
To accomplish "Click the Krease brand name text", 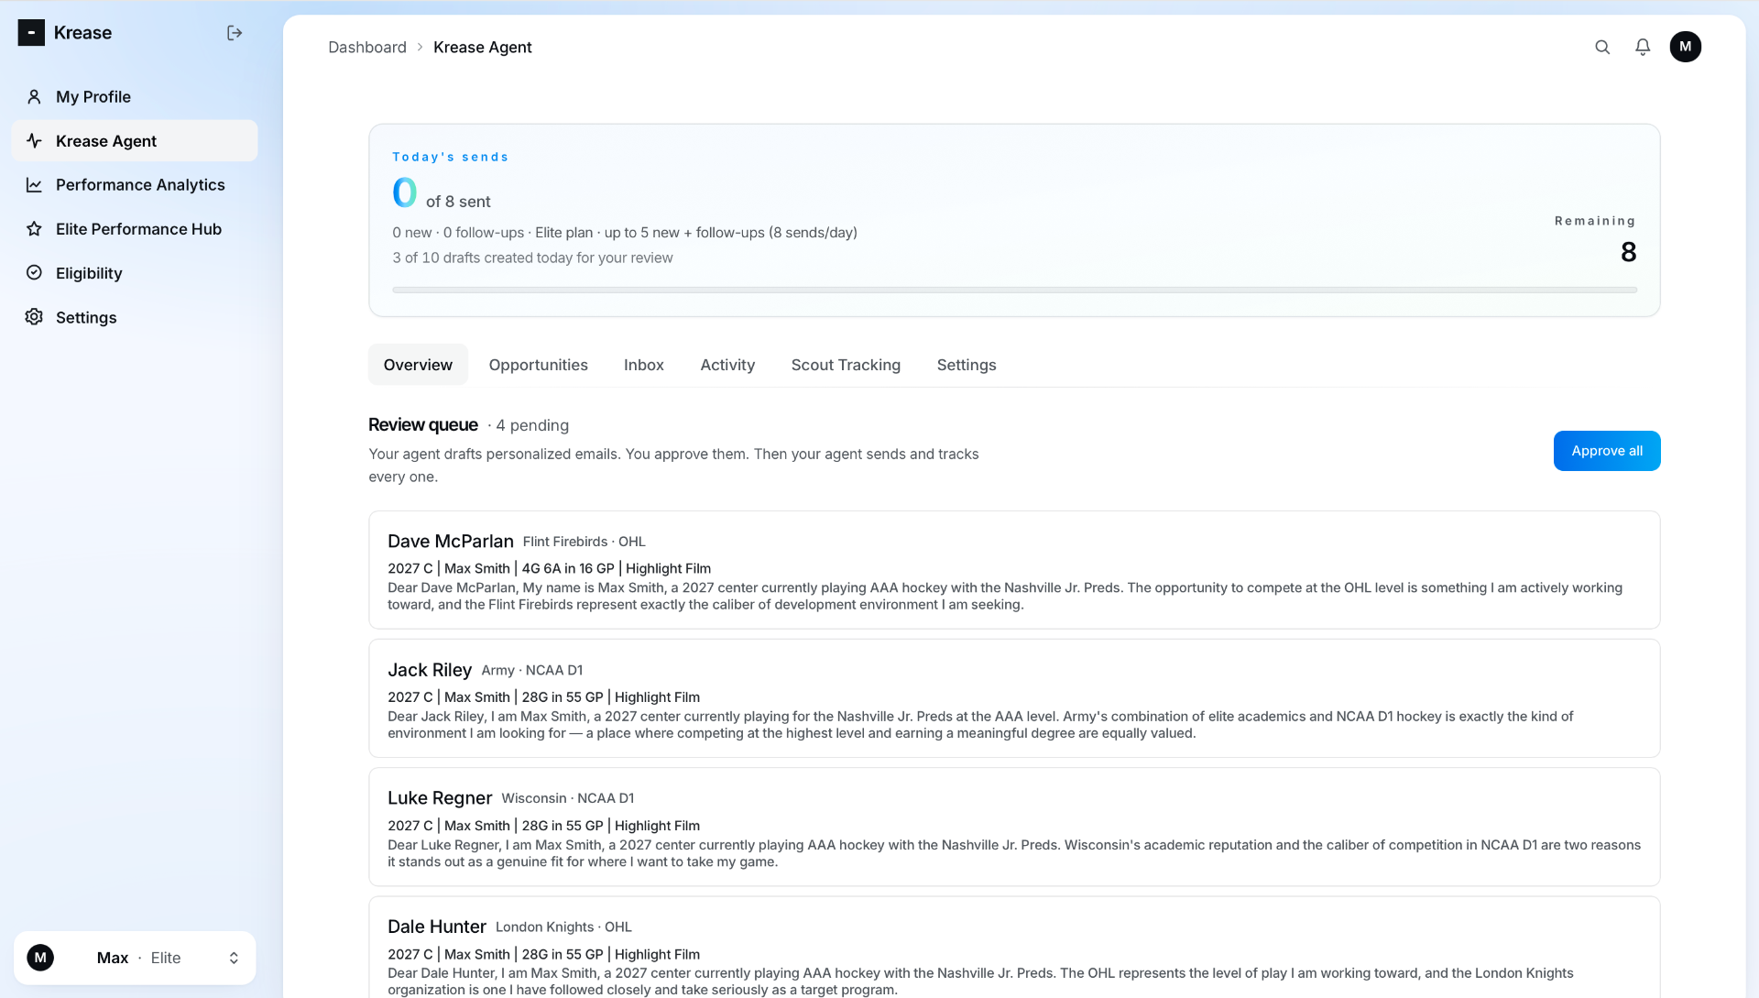I will (82, 33).
